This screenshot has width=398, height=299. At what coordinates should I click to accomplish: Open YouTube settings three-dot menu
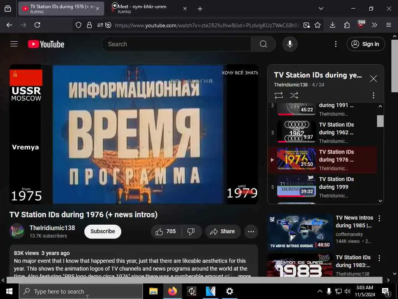(335, 44)
